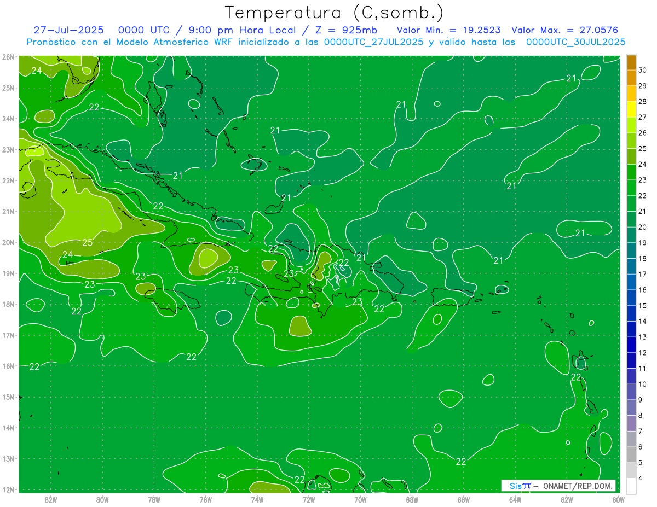Click the '14N' latitude axis label

pyautogui.click(x=8, y=428)
